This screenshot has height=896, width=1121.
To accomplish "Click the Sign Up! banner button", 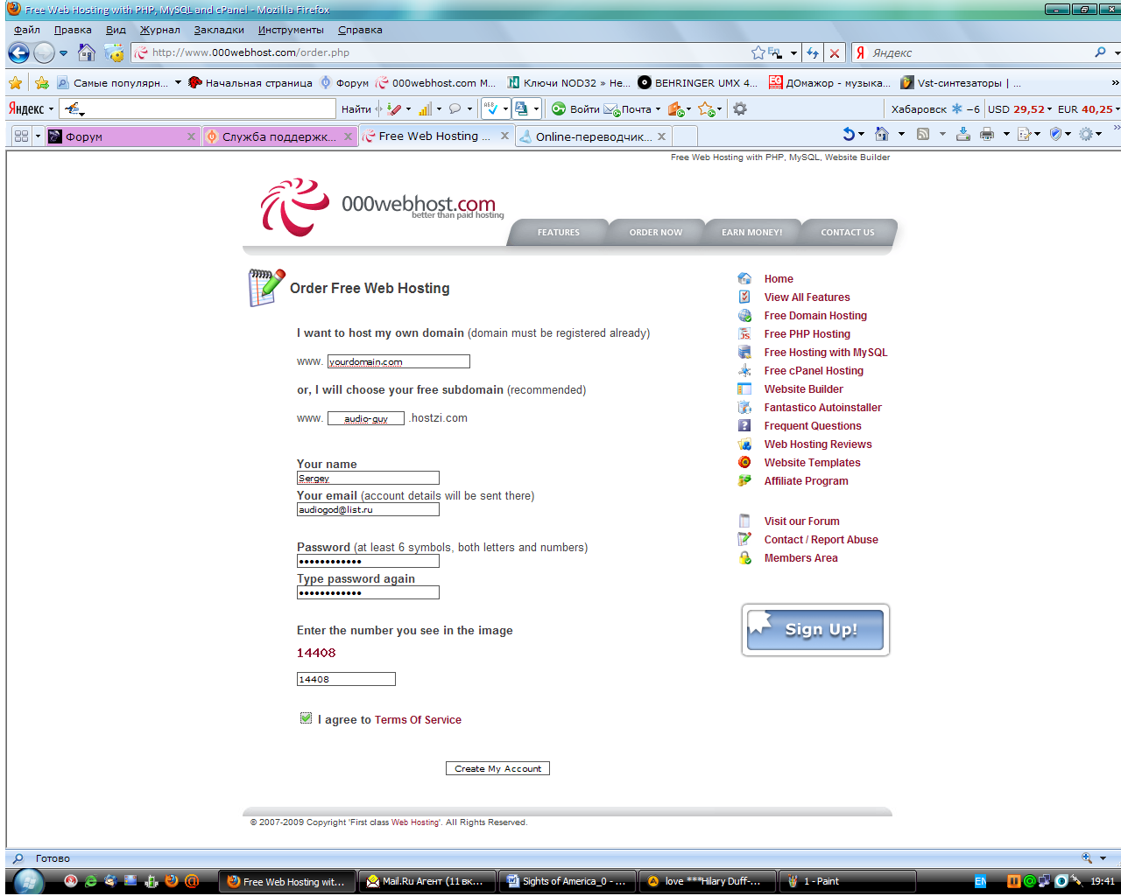I will point(815,630).
